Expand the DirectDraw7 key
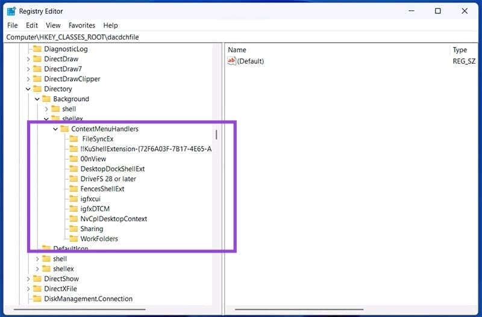The width and height of the screenshot is (482, 317). [x=28, y=69]
